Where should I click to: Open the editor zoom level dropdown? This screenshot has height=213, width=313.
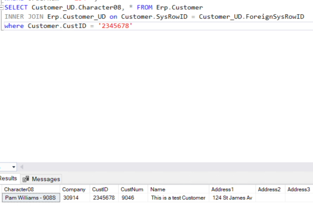14,167
